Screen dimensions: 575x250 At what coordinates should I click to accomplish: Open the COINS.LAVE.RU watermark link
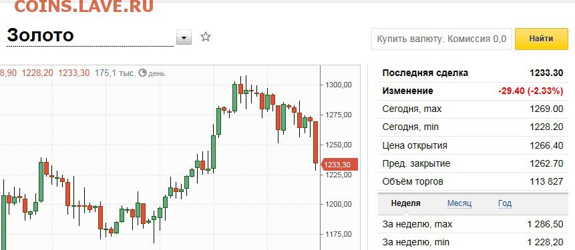point(84,6)
